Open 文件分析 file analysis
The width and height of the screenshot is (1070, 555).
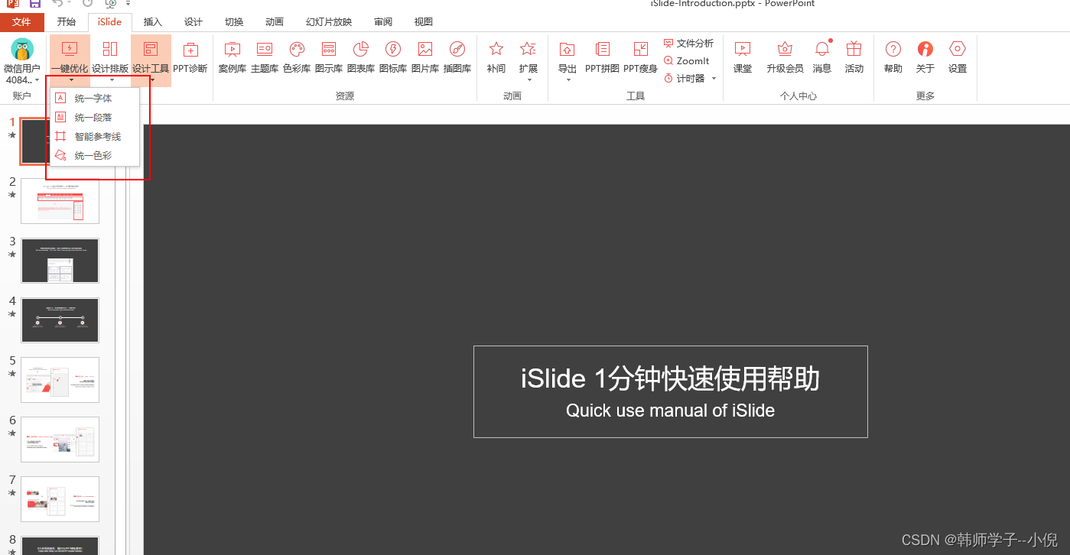pos(688,44)
